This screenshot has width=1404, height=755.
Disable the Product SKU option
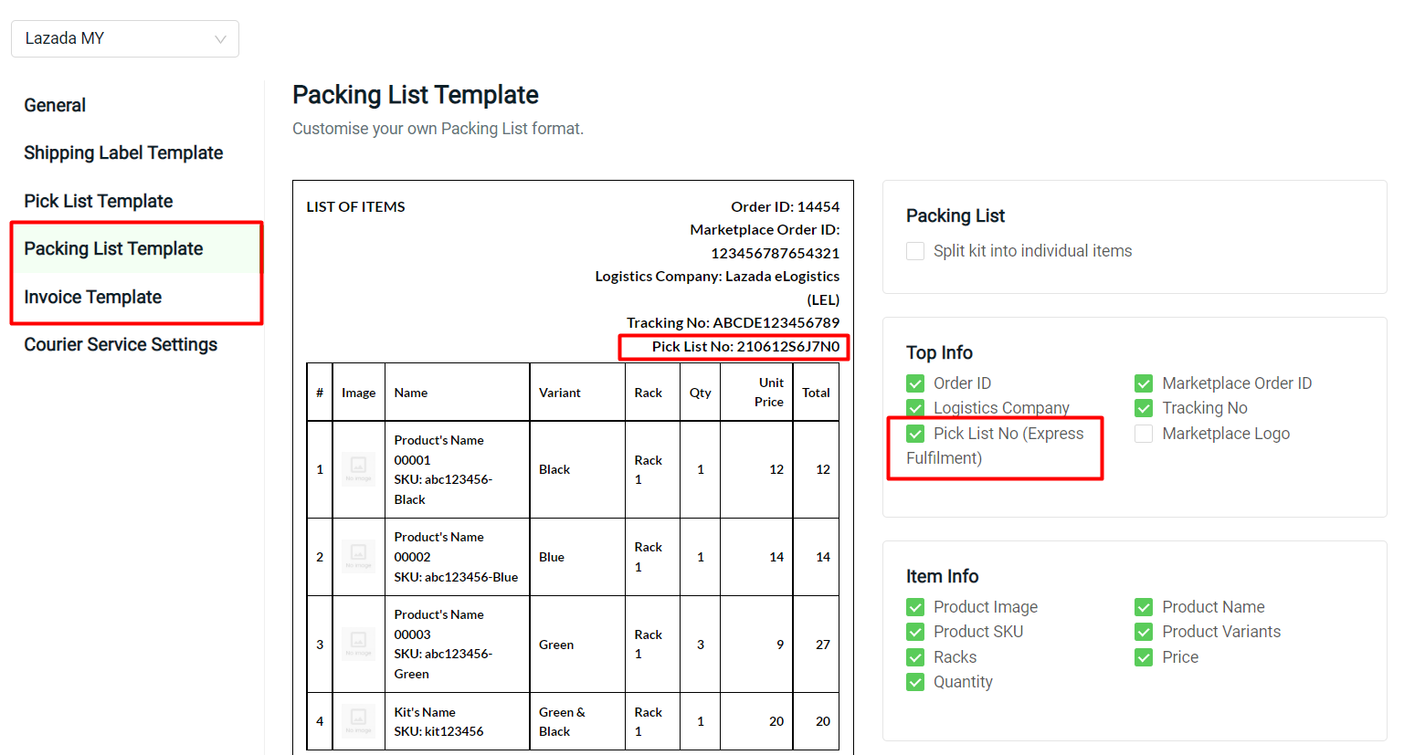point(914,631)
